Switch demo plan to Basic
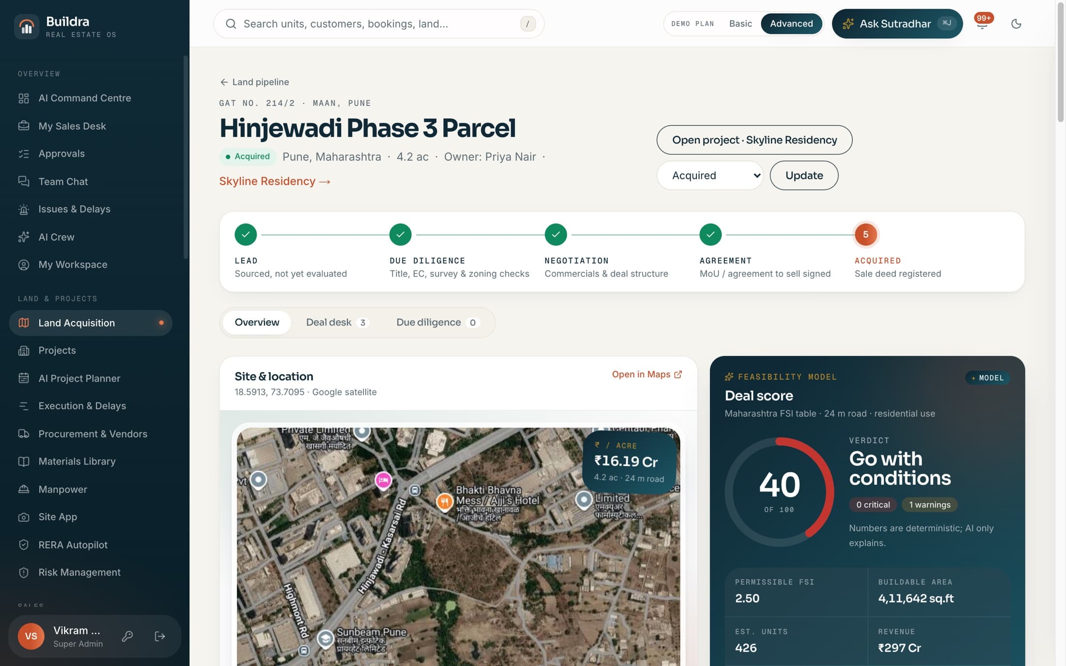Image resolution: width=1066 pixels, height=666 pixels. 740,24
